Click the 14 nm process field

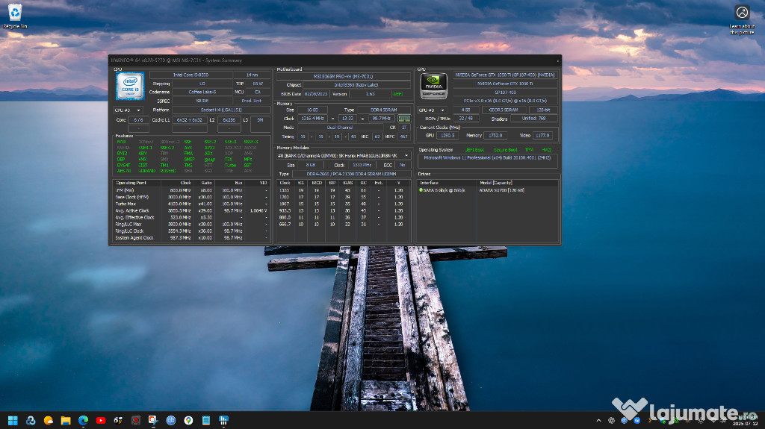coord(252,75)
